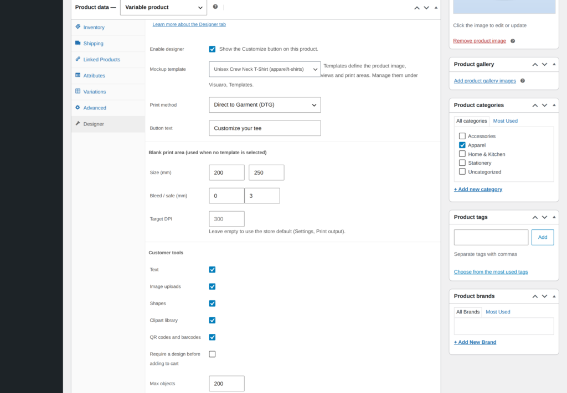Move Product gallery panel up
567x393 pixels.
point(535,64)
